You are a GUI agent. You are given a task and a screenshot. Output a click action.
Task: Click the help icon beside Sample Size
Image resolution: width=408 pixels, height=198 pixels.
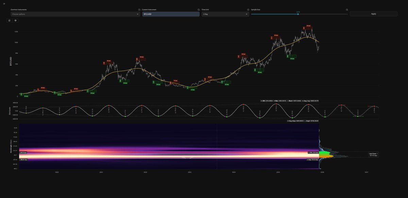click(347, 10)
